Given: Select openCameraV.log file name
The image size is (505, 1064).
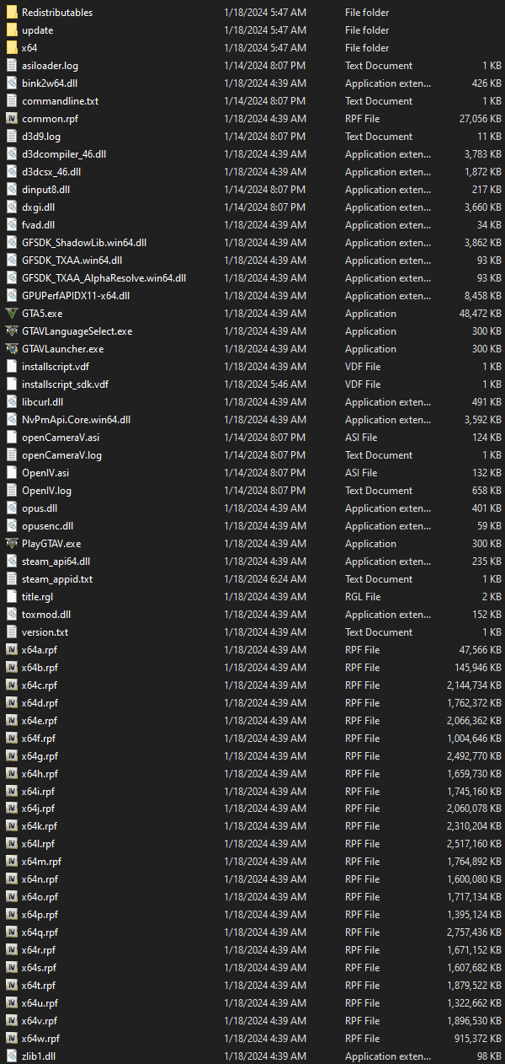Looking at the screenshot, I should coord(62,455).
